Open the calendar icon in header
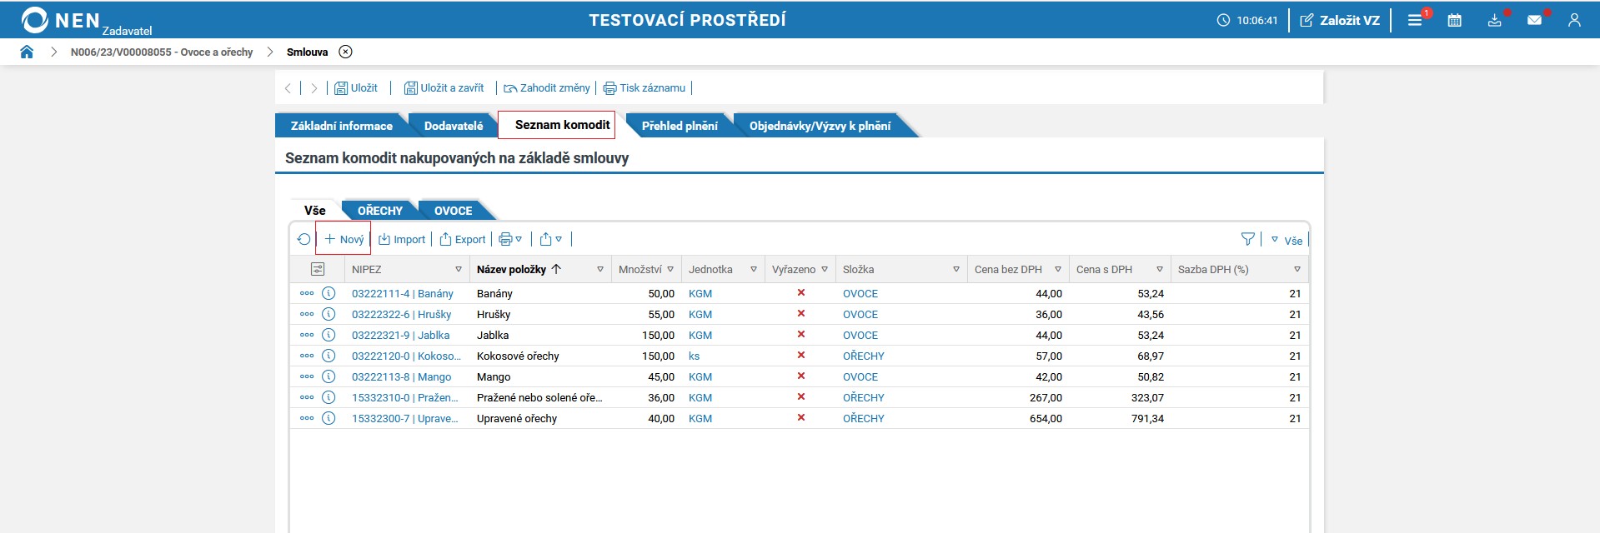 point(1454,20)
